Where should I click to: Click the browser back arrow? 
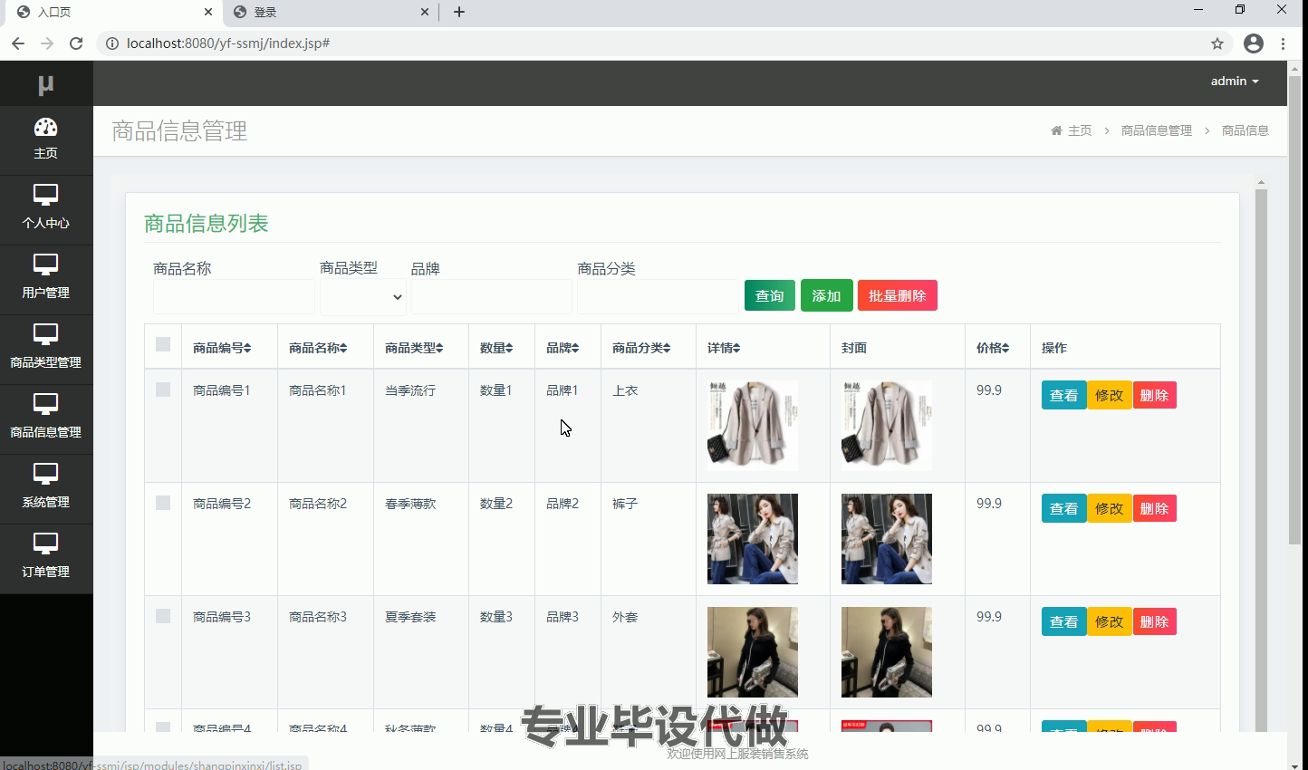[18, 43]
